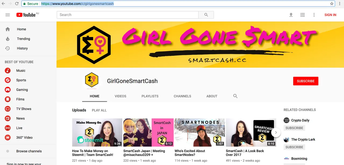The width and height of the screenshot is (344, 165).
Task: Reload the page in browser
Action: coord(17,4)
